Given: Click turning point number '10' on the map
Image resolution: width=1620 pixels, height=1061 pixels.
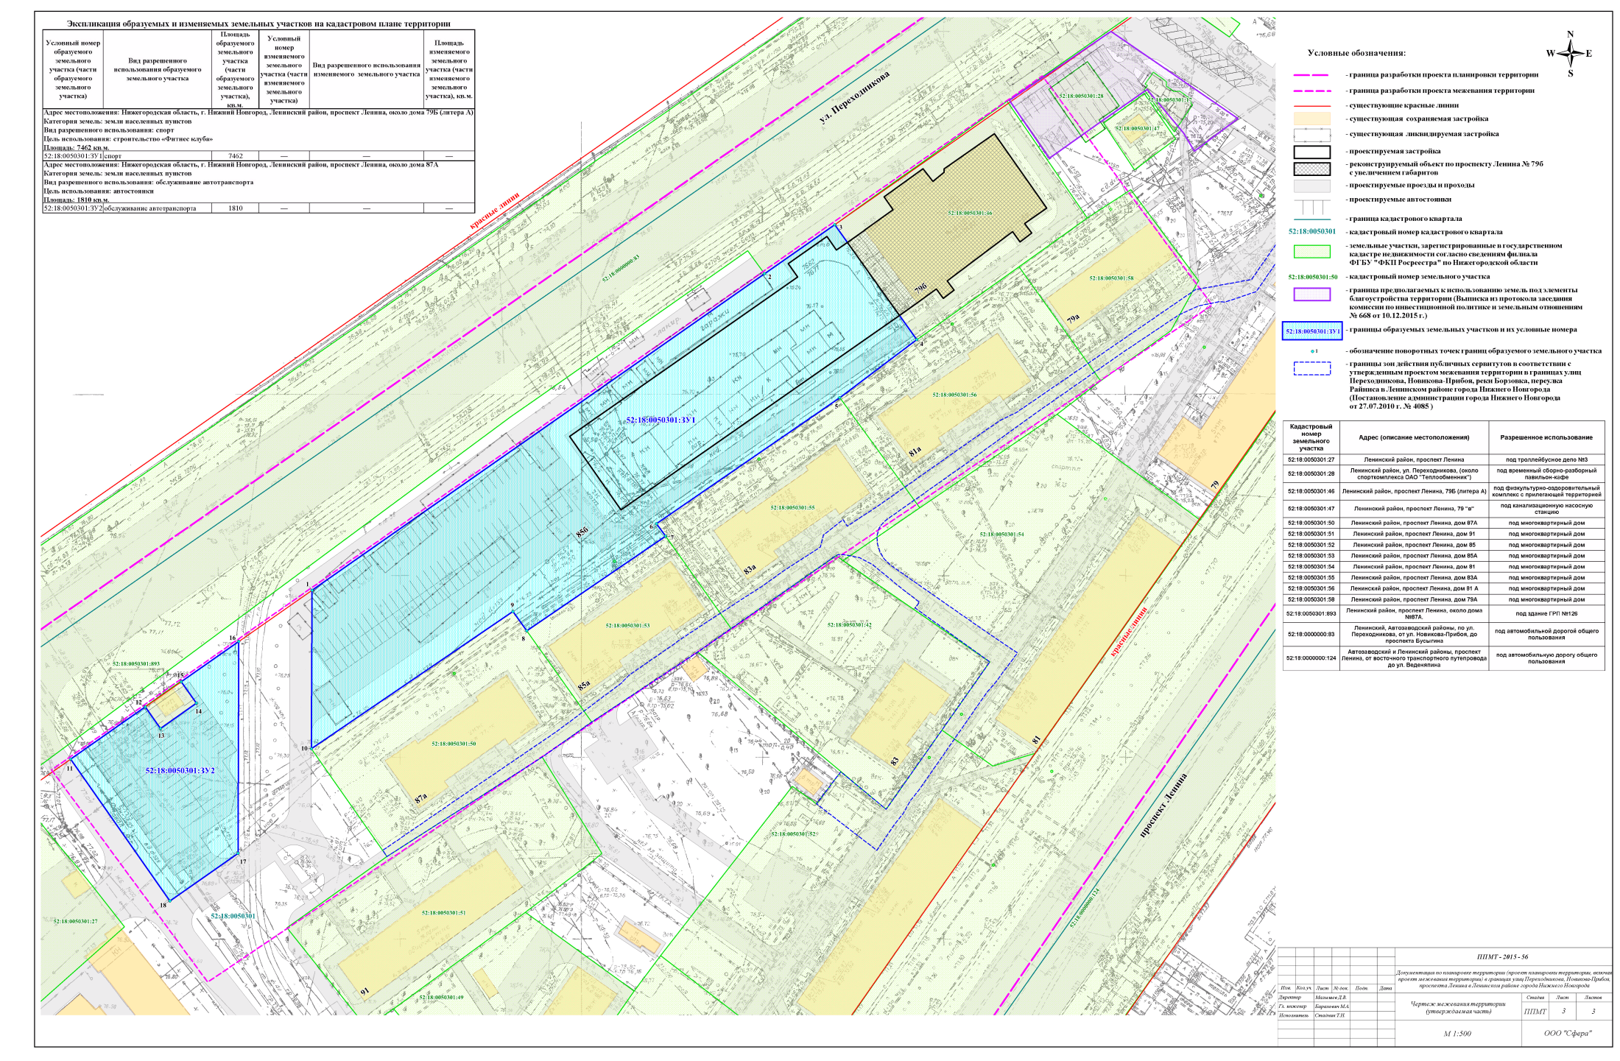Looking at the screenshot, I should [304, 749].
